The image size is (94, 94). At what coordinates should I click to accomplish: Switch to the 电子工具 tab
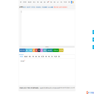(43, 57)
